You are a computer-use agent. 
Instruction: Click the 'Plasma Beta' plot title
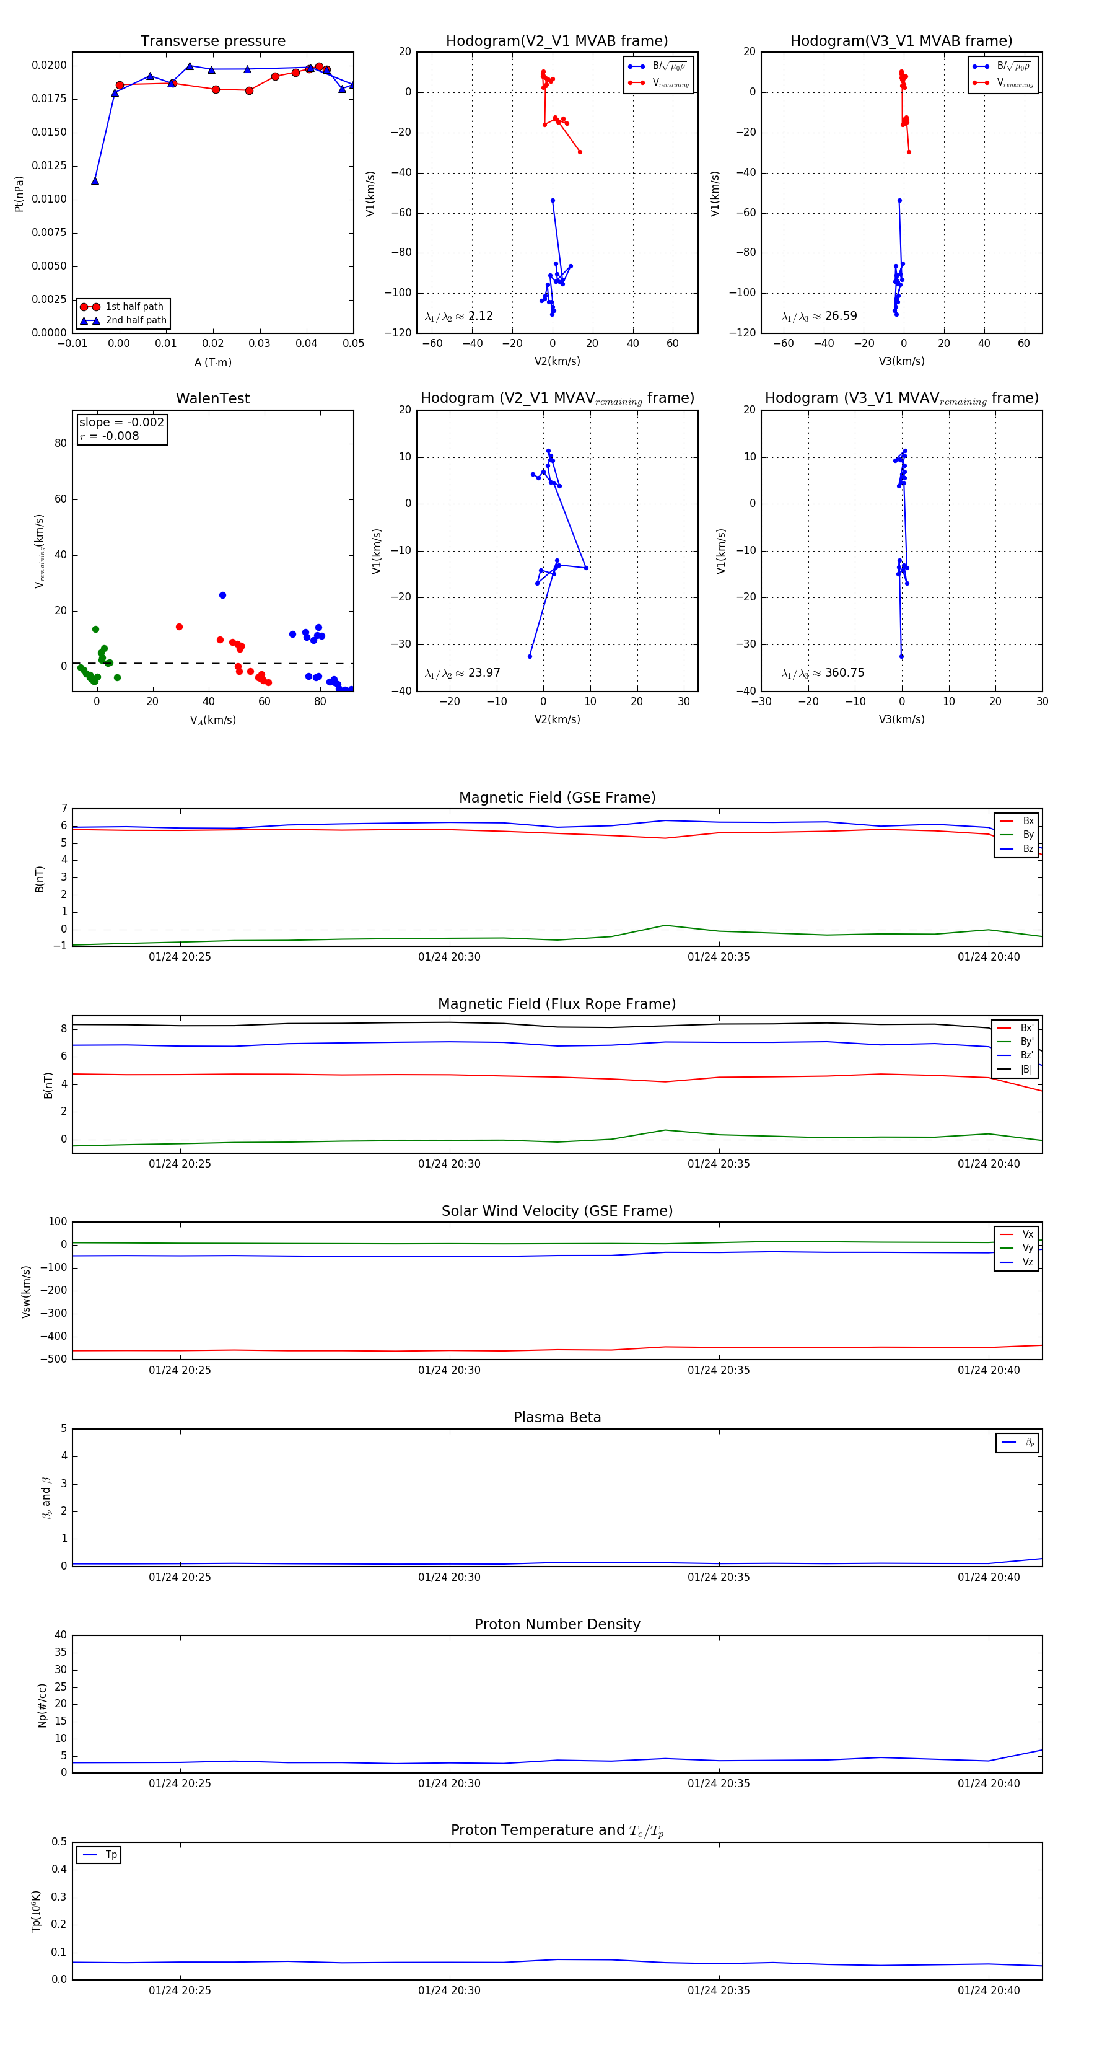(x=557, y=1417)
